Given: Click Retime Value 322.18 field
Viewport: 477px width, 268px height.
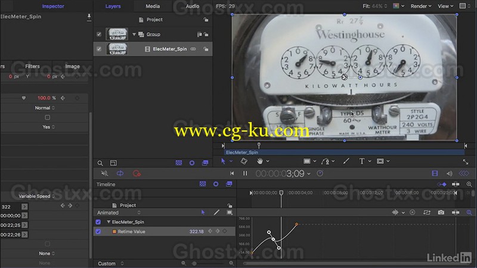Looking at the screenshot, I should pyautogui.click(x=196, y=232).
